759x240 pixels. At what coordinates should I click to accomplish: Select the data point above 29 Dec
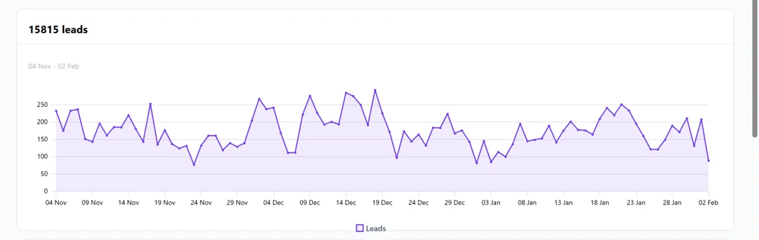455,133
